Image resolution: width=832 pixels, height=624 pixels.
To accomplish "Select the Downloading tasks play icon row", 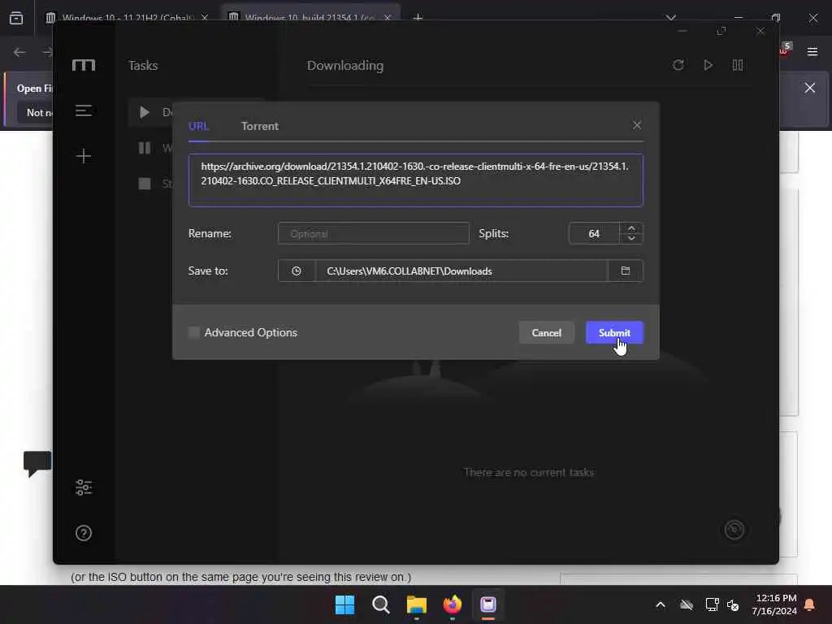I will point(150,112).
